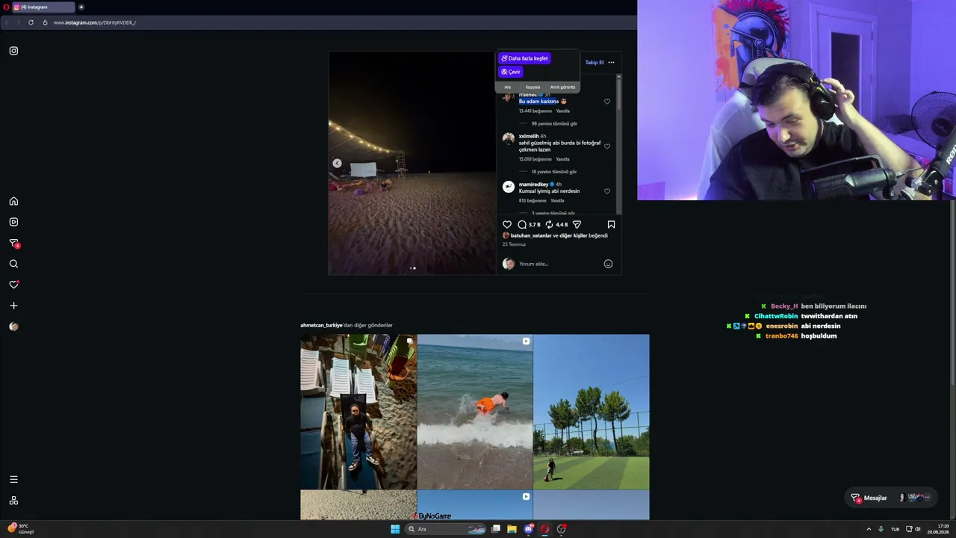Screen dimensions: 956x538
Task: Open File Explorer from the taskbar
Action: (x=512, y=529)
